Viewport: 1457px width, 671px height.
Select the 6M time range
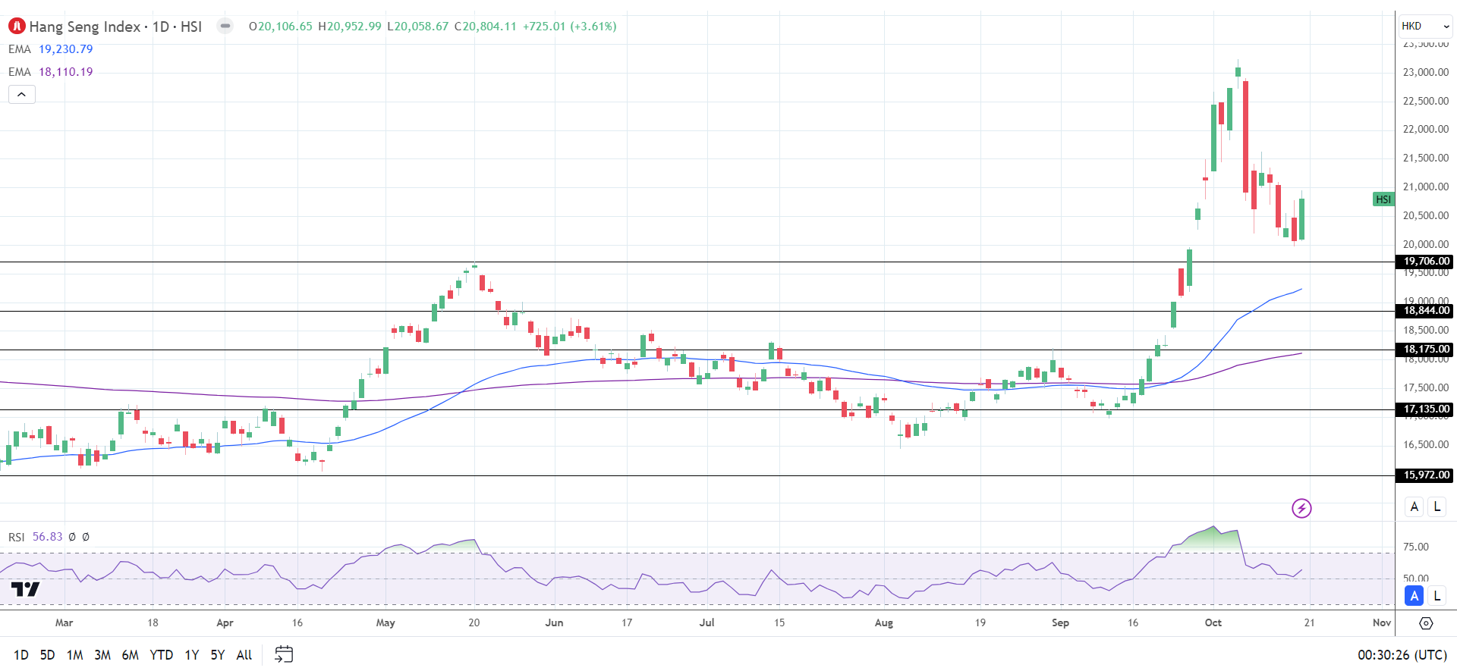[x=131, y=654]
